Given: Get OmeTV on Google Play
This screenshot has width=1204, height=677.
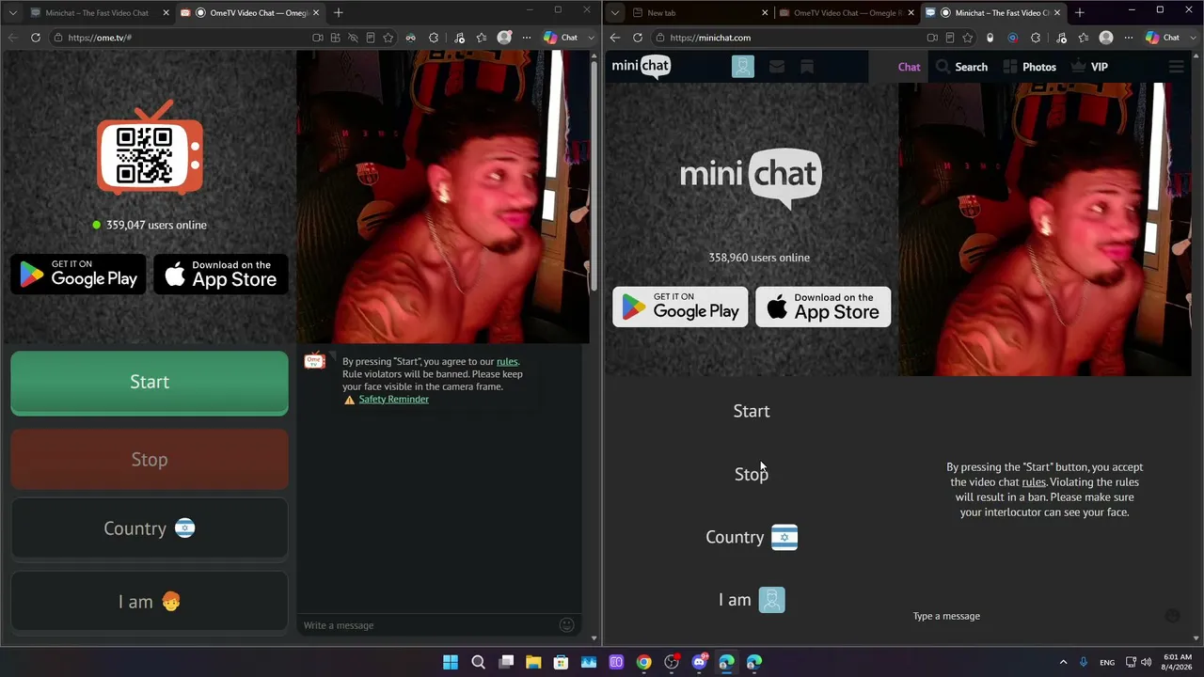Looking at the screenshot, I should pos(79,274).
